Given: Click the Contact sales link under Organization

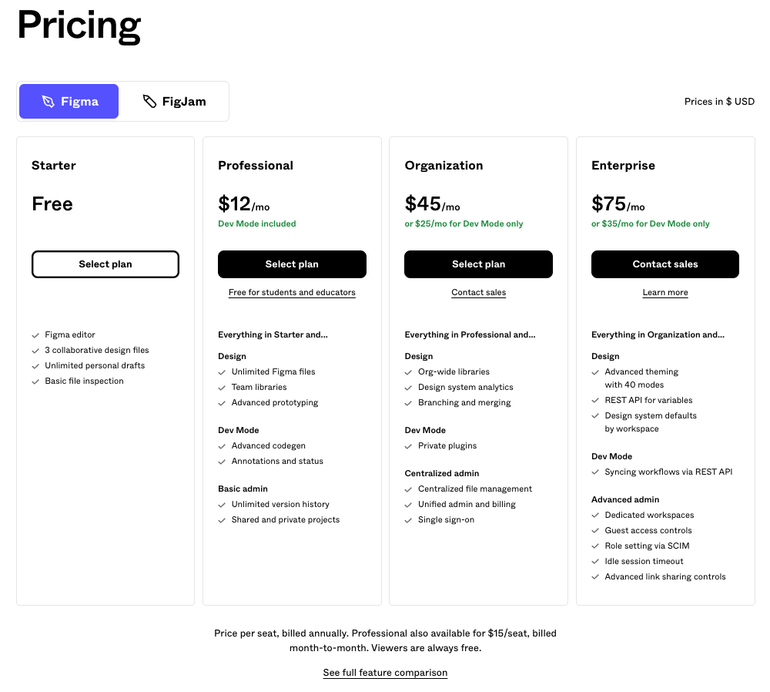Looking at the screenshot, I should click(478, 292).
